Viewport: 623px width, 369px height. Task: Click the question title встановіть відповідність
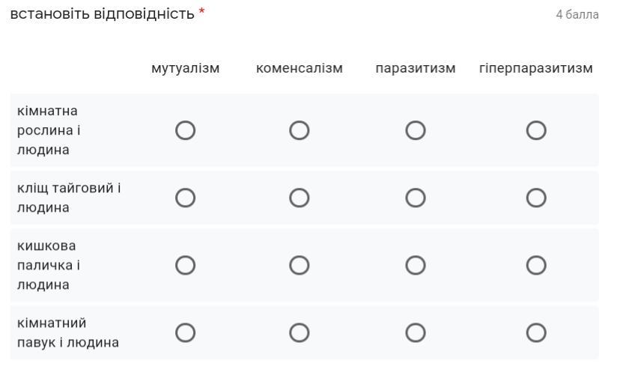pyautogui.click(x=102, y=14)
